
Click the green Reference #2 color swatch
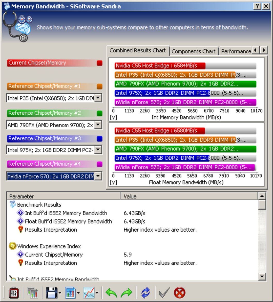100,113
